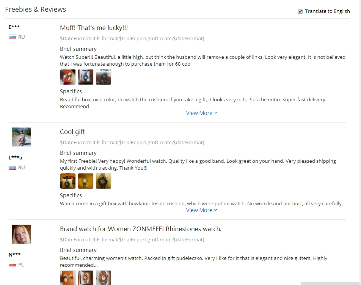This screenshot has width=361, height=285.
Task: Expand View More under E*** review
Action: pyautogui.click(x=201, y=113)
